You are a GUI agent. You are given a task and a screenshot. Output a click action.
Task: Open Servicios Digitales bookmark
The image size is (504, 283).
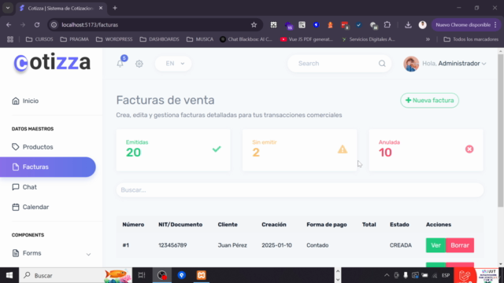pos(368,39)
